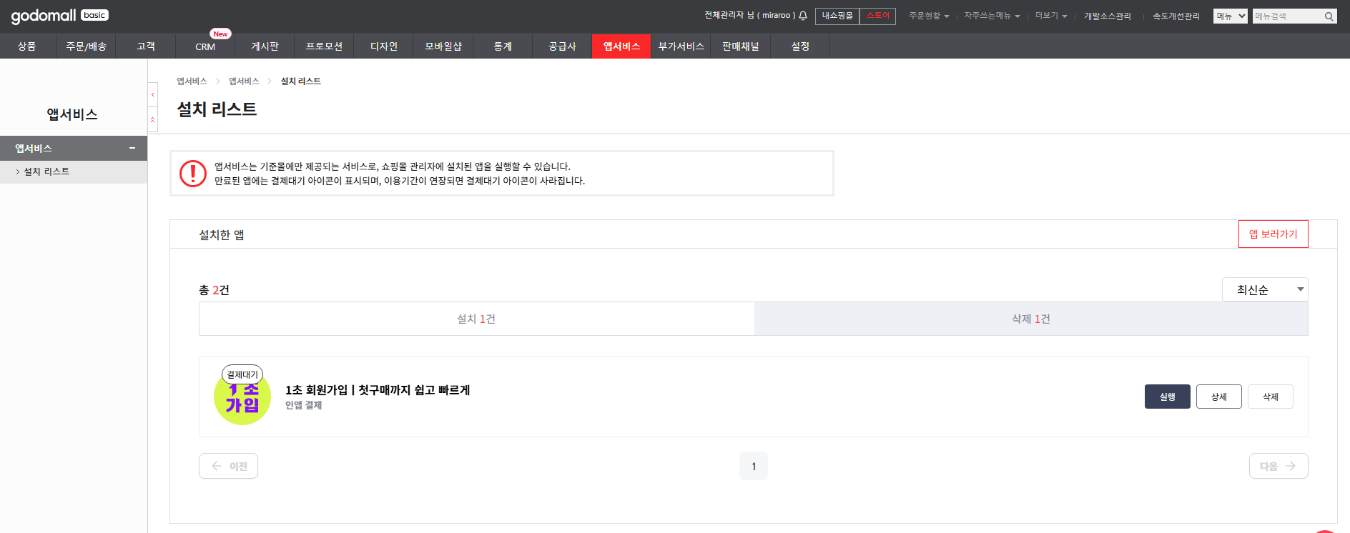Open the 주문/배송 menu
This screenshot has width=1350, height=533.
(86, 46)
